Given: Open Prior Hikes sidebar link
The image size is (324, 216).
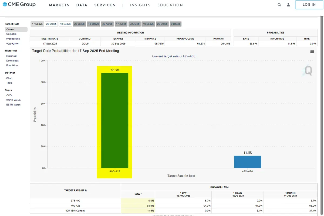Looking at the screenshot, I should (12, 65).
